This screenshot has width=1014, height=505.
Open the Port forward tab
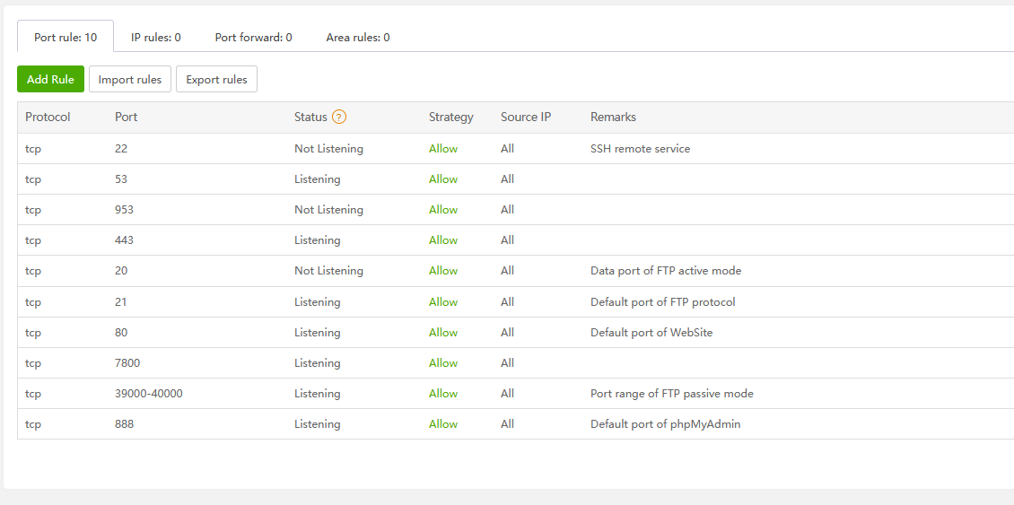click(x=254, y=37)
